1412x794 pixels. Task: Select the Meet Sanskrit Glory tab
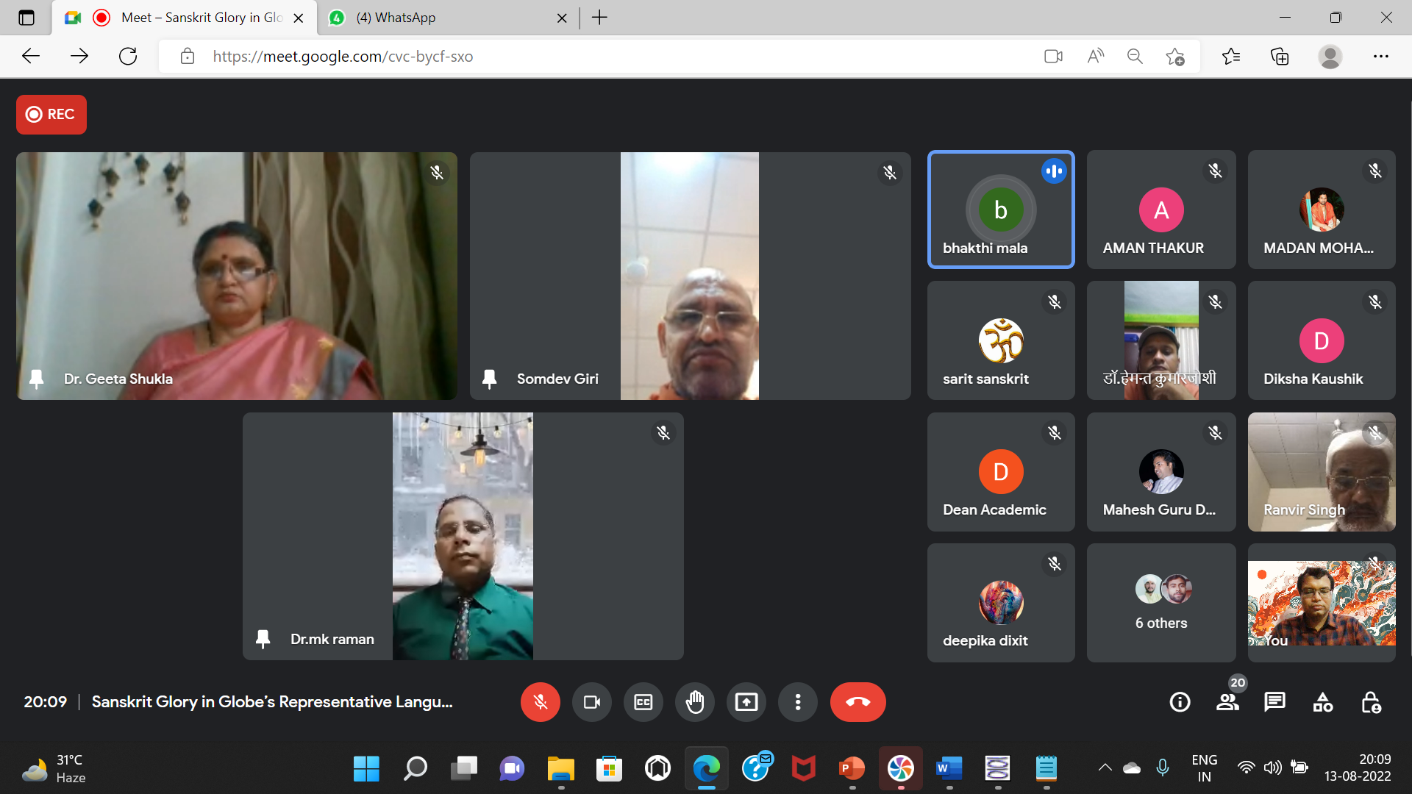click(199, 18)
